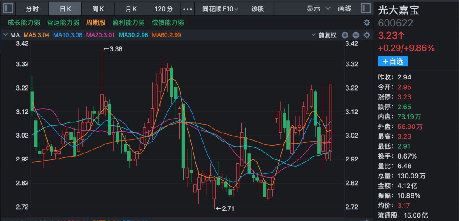Click the 周期股 orange tag
The height and width of the screenshot is (221, 459).
tap(96, 23)
